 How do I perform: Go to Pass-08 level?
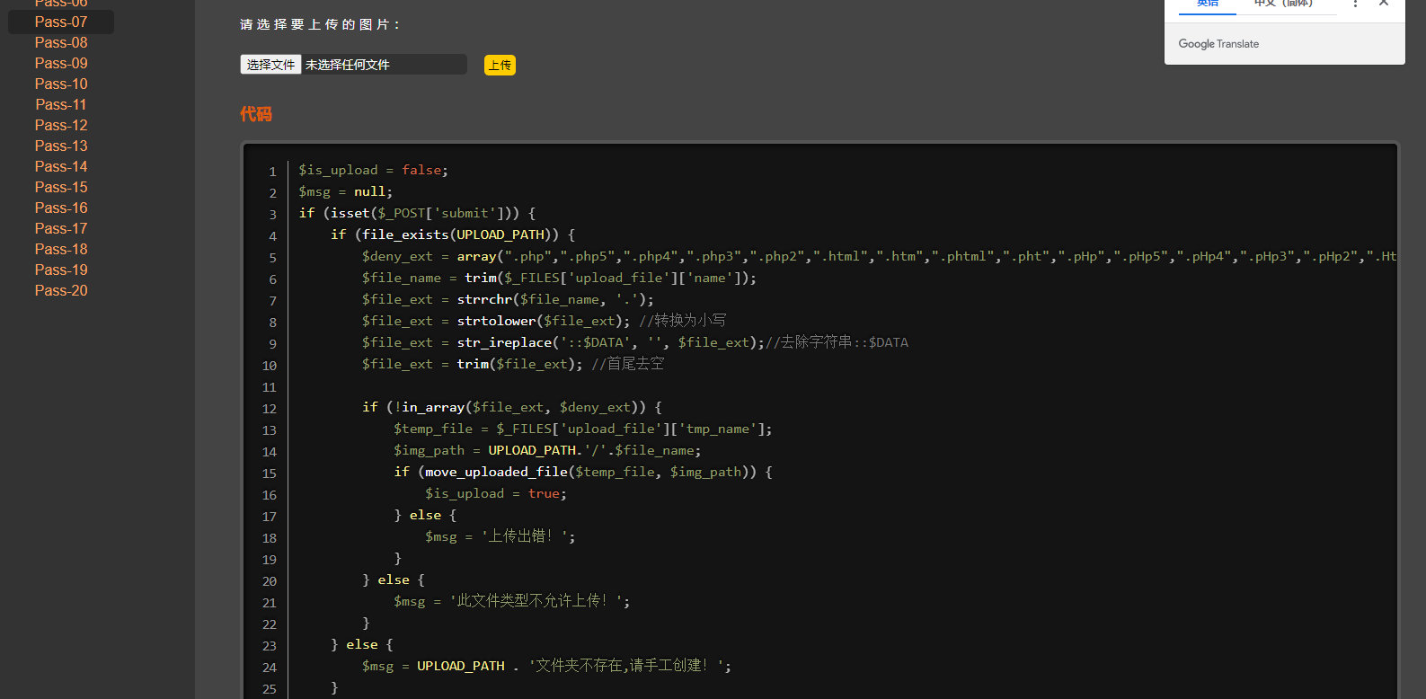coord(61,42)
